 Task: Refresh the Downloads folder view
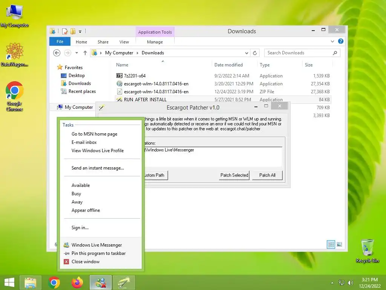(x=255, y=53)
